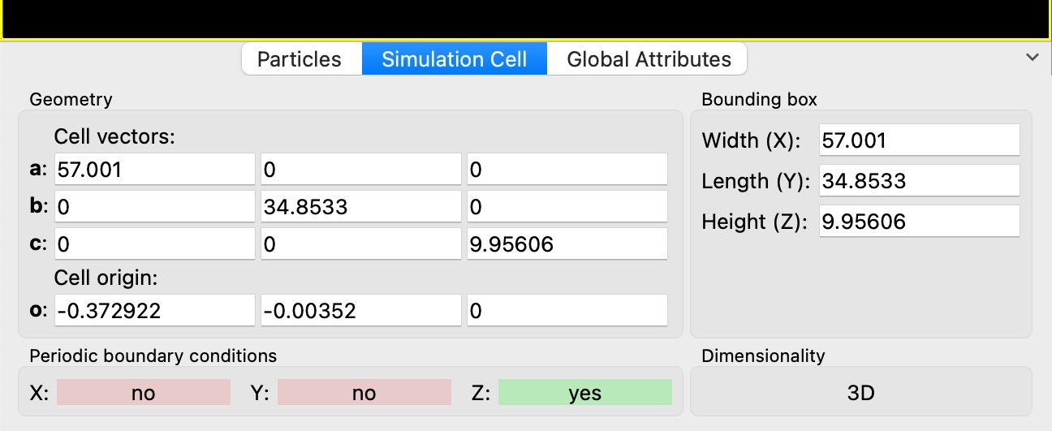This screenshot has height=431, width=1052.
Task: Toggle Y periodic boundary condition
Action: click(x=364, y=393)
